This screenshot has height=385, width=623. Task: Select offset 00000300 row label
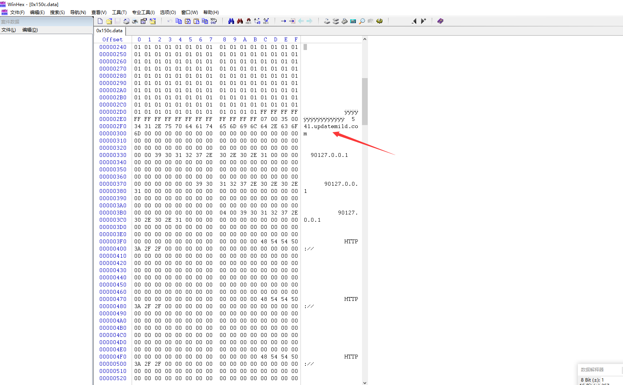pyautogui.click(x=113, y=133)
